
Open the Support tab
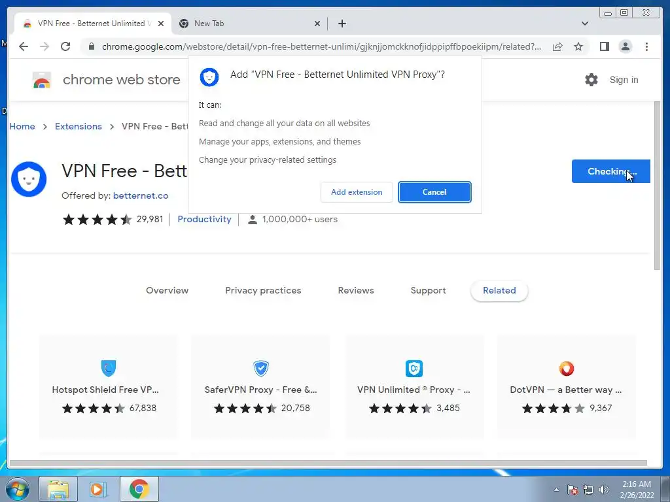tap(428, 290)
